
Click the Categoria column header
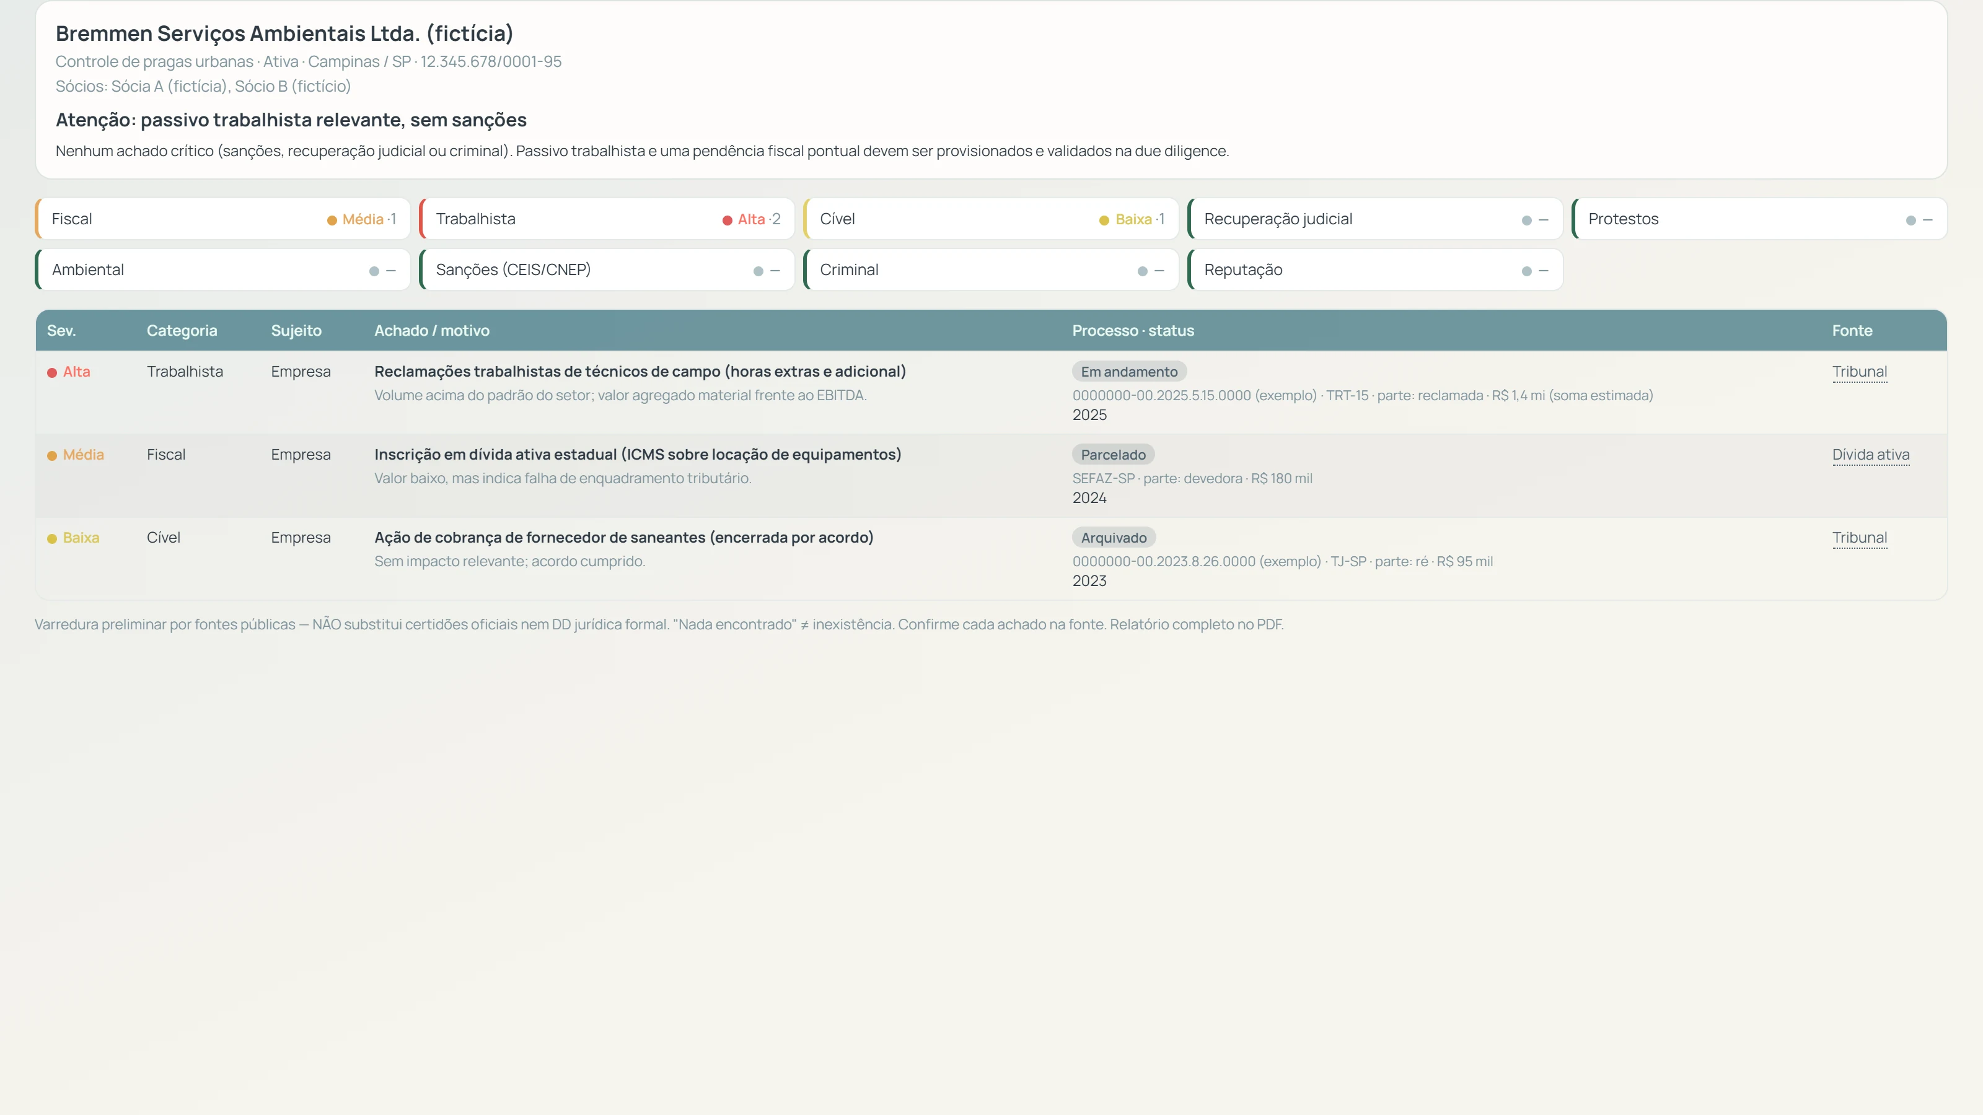[x=182, y=331]
